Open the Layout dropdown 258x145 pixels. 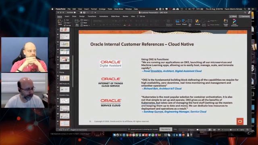click(85, 20)
